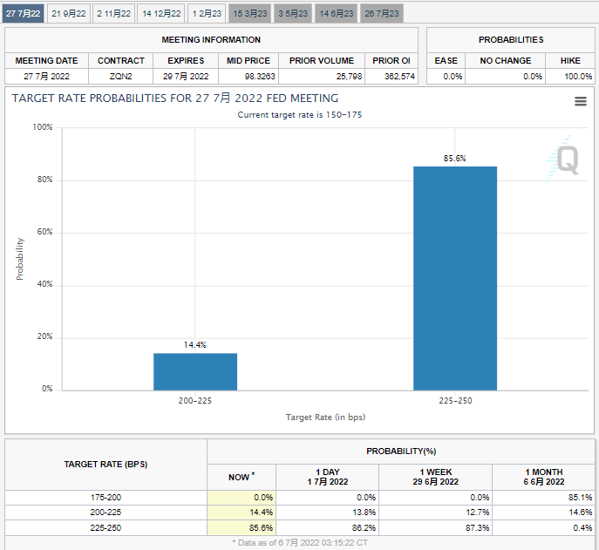
Task: Open the chart hamburger menu
Action: tap(581, 101)
